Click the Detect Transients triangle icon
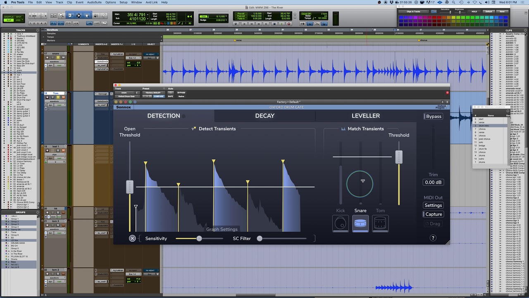The image size is (529, 298). point(193,129)
